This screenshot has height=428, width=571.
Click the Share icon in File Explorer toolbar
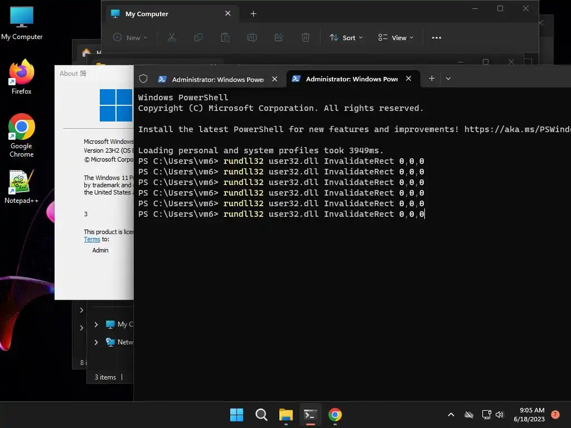pos(279,37)
